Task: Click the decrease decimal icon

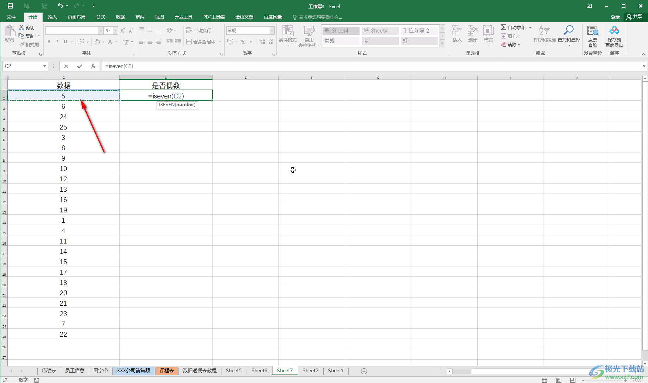Action: (x=271, y=42)
